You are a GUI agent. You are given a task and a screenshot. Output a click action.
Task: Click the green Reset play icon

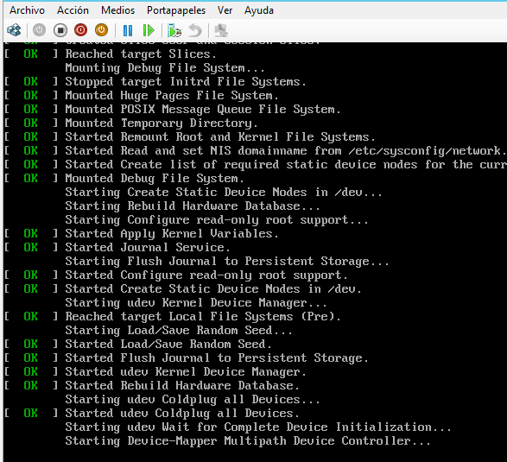click(149, 30)
